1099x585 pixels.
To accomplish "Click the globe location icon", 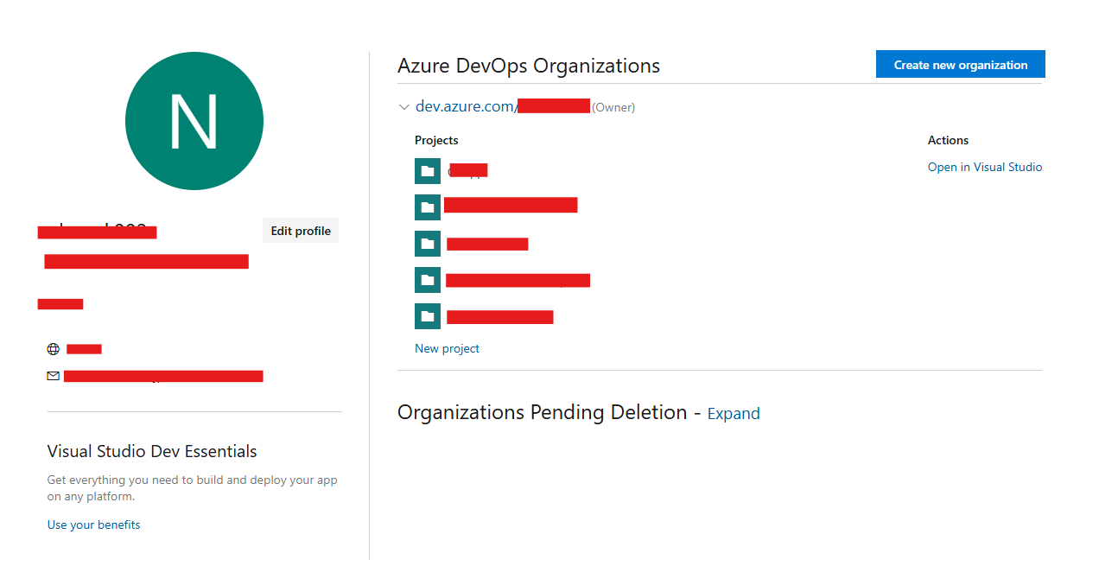I will (54, 349).
